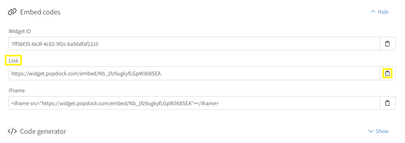The width and height of the screenshot is (405, 143).
Task: Focus the Widget ID input field
Action: pos(195,44)
